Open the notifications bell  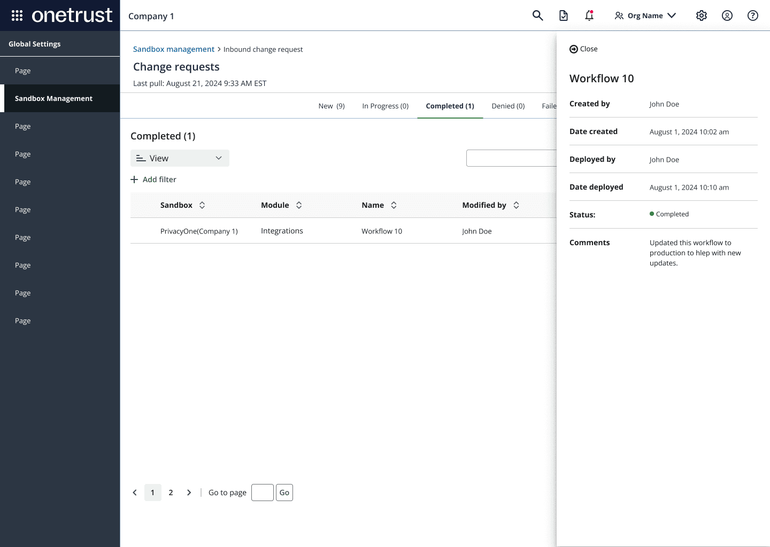pyautogui.click(x=589, y=15)
